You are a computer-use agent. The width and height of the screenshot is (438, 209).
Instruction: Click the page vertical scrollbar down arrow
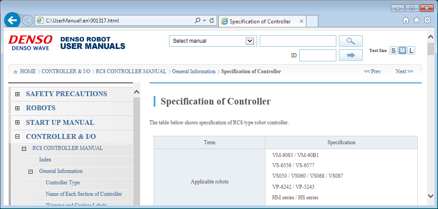(x=431, y=196)
